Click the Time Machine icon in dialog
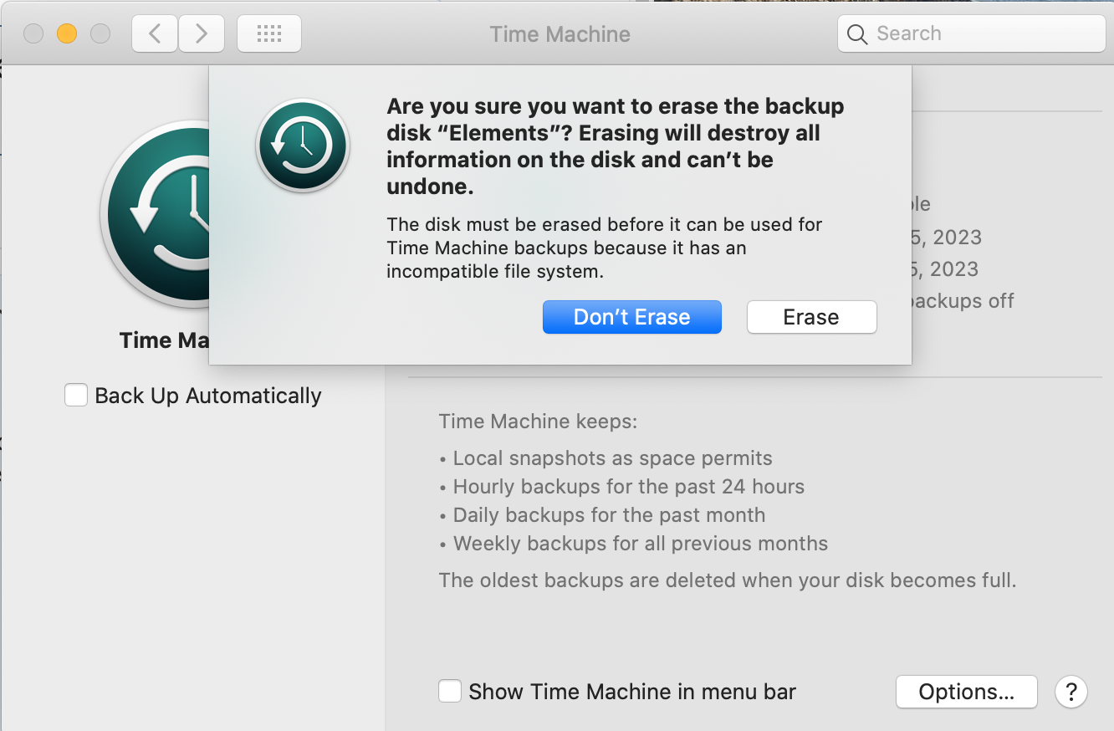The image size is (1114, 731). 303,146
